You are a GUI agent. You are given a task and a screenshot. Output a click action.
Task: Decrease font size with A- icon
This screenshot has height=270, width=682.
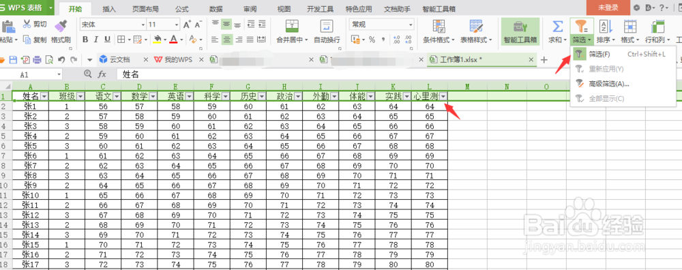[198, 25]
